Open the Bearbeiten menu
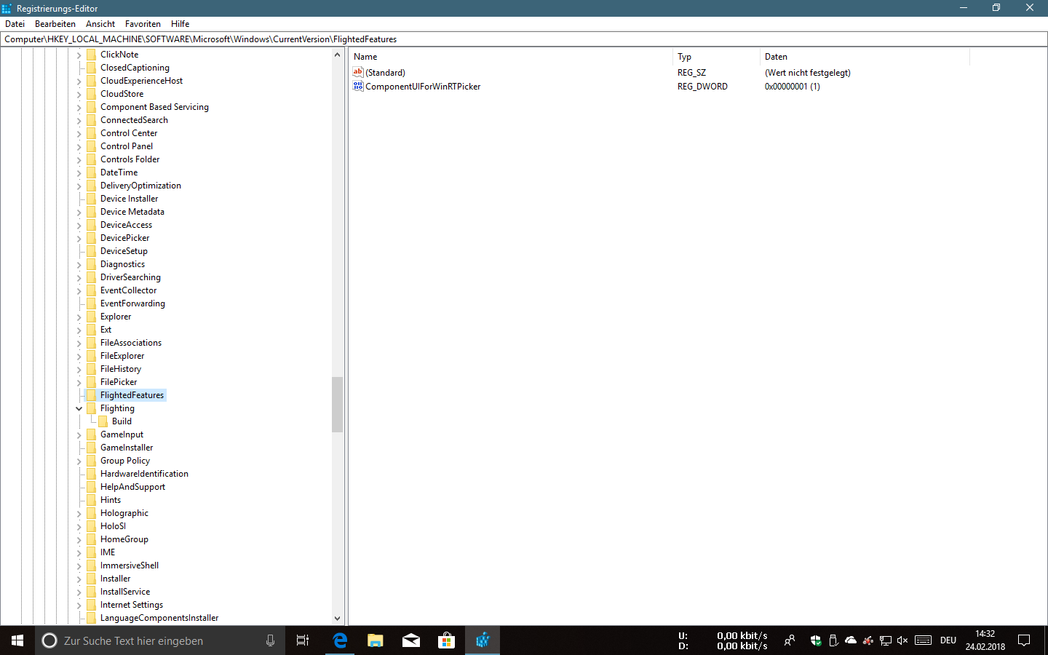The width and height of the screenshot is (1048, 655). 55,24
